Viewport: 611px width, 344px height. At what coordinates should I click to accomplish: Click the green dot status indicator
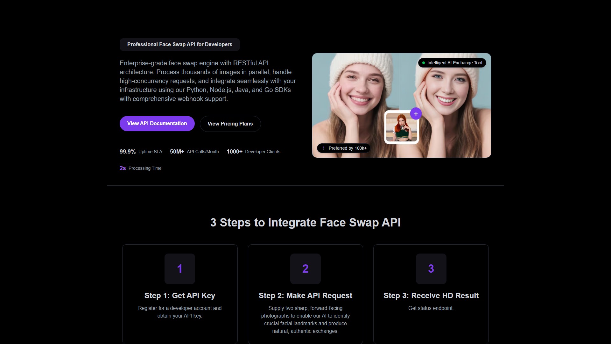coord(423,63)
